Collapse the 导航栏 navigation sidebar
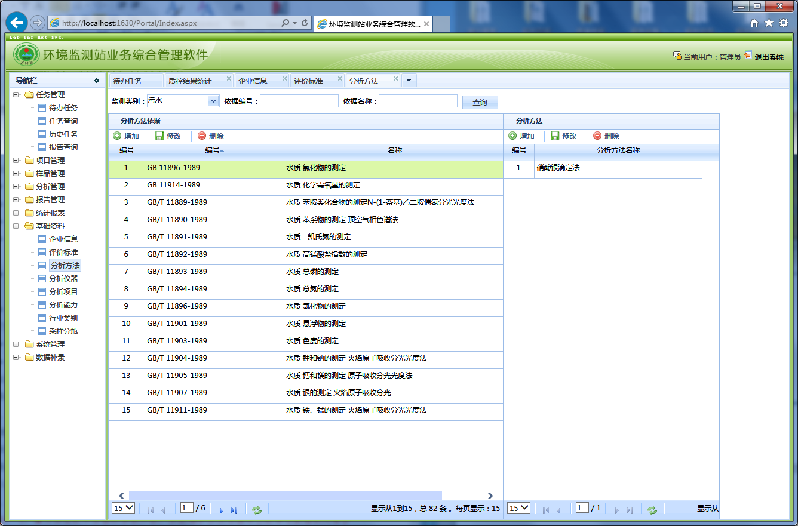 click(x=97, y=81)
